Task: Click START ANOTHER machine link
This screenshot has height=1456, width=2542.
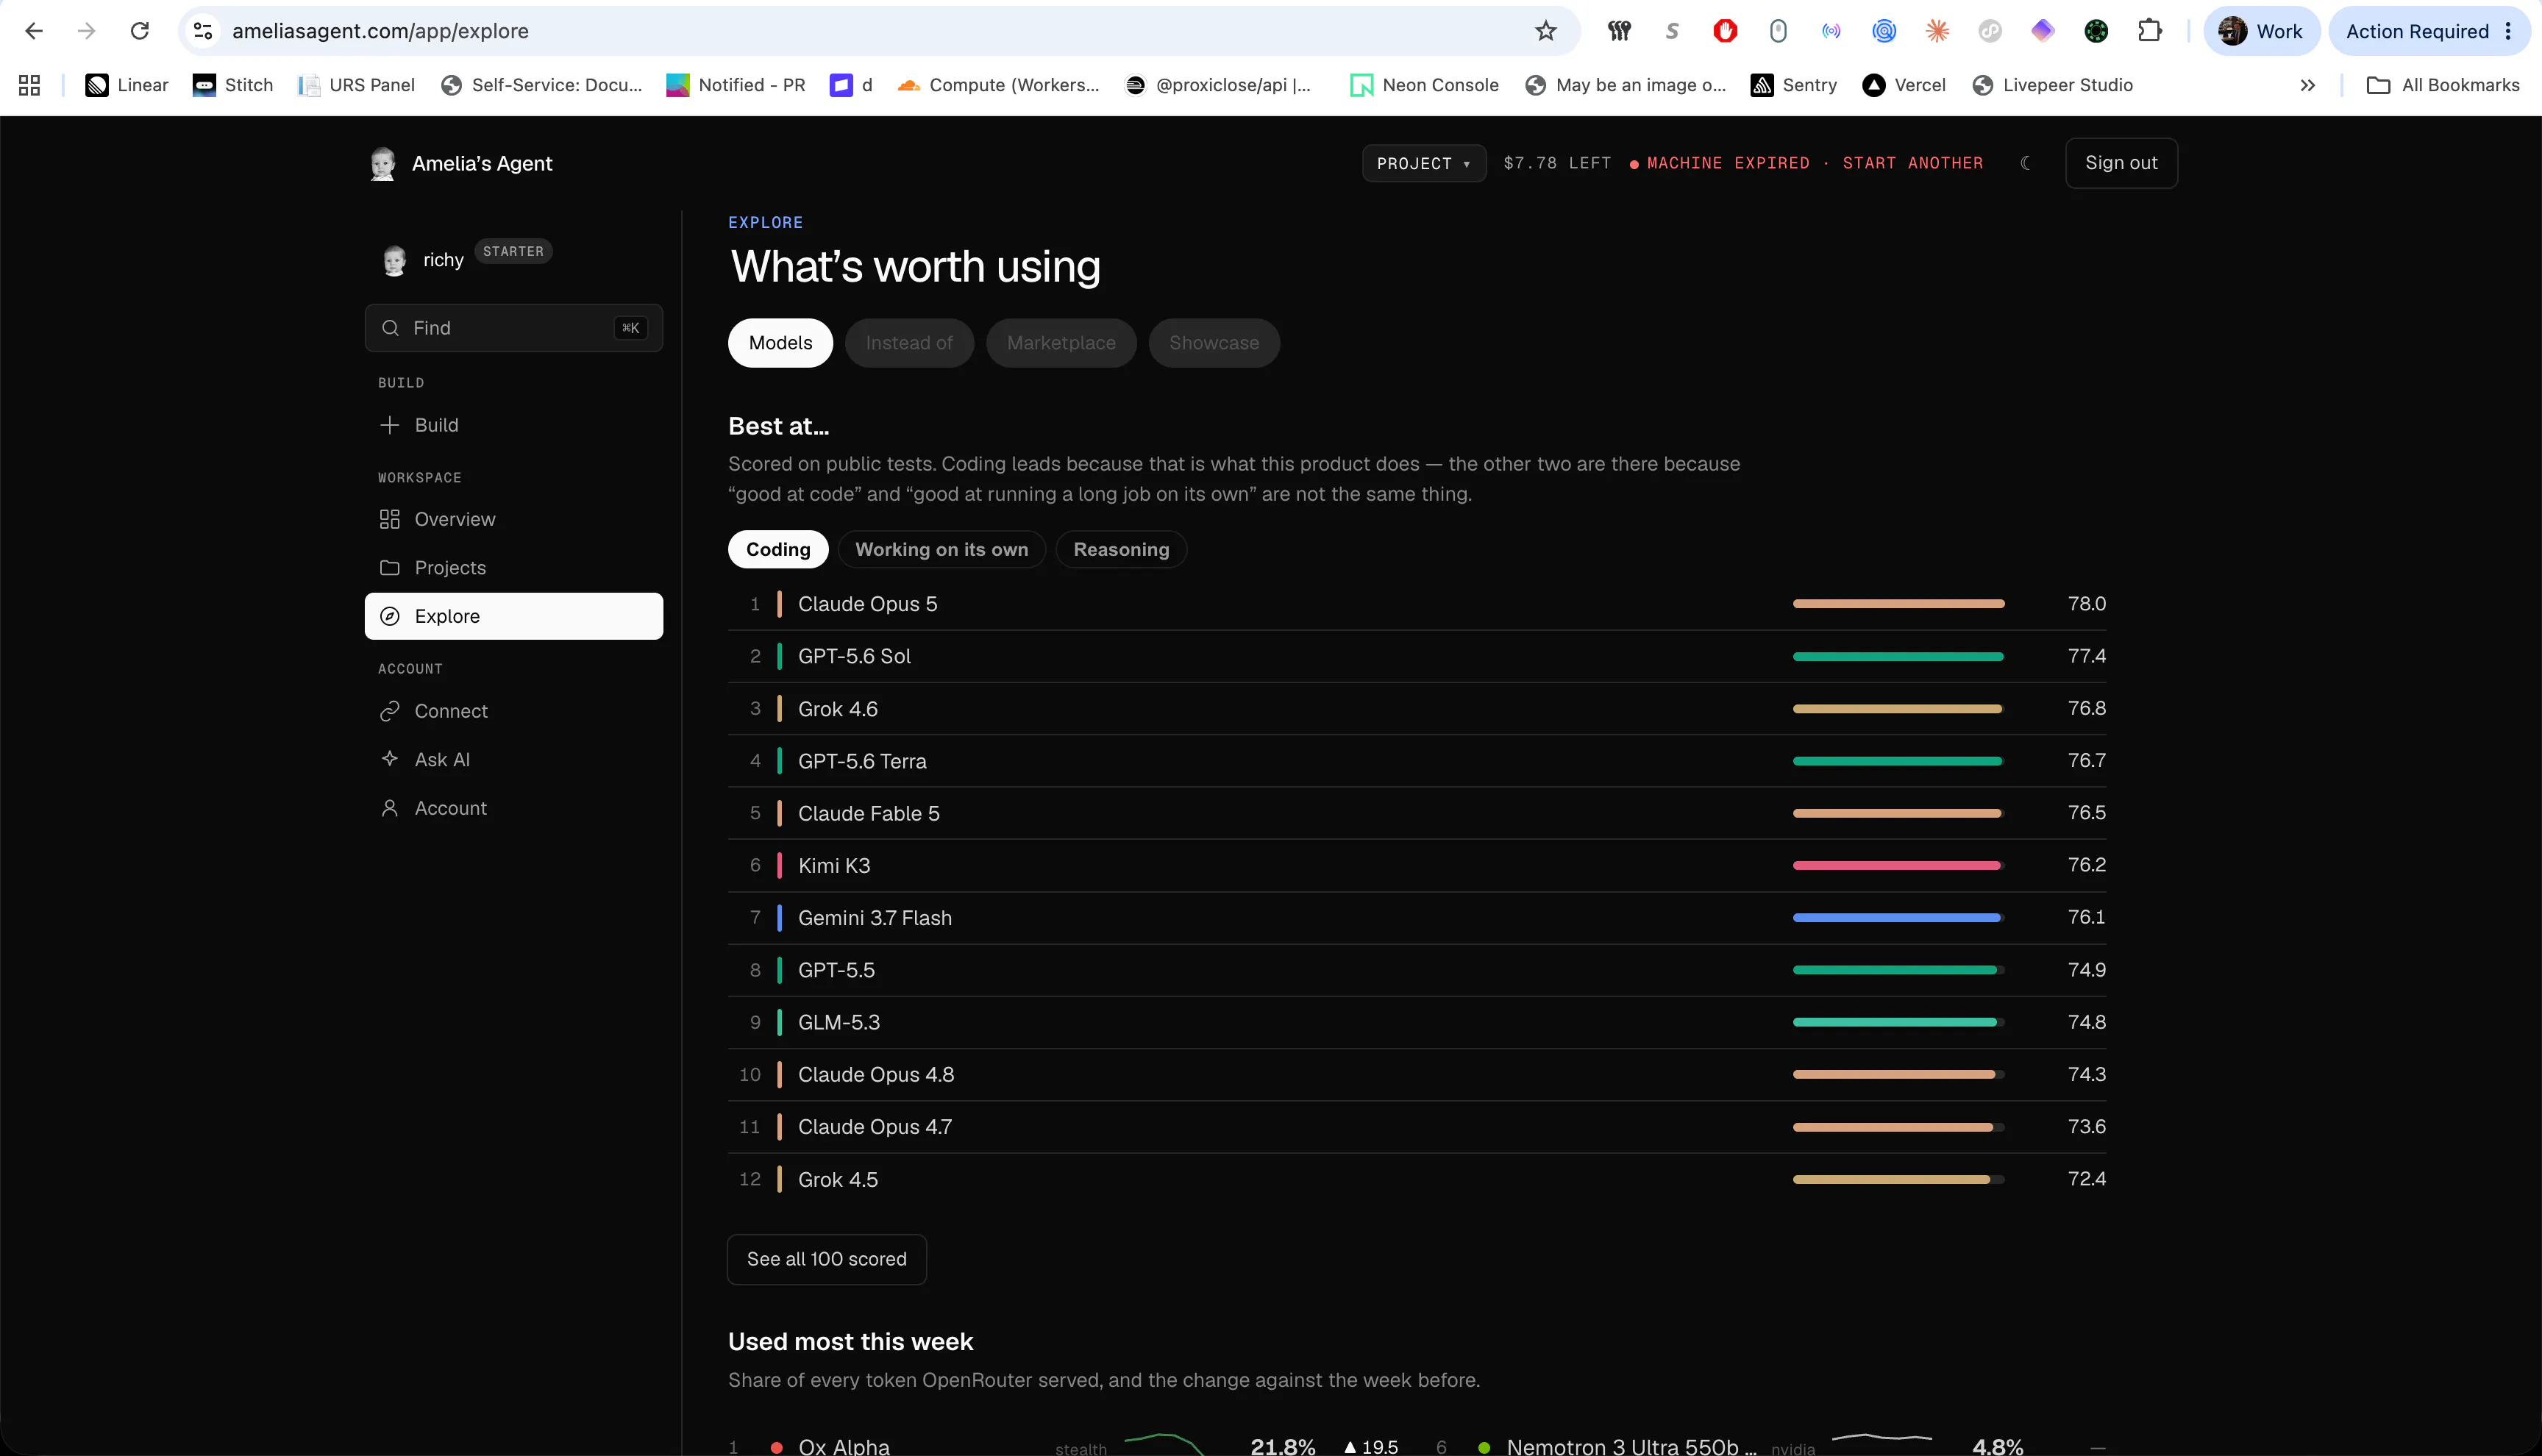Action: pyautogui.click(x=1912, y=163)
